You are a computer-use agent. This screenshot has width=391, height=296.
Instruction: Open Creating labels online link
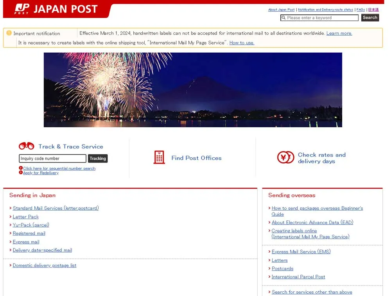(x=310, y=234)
